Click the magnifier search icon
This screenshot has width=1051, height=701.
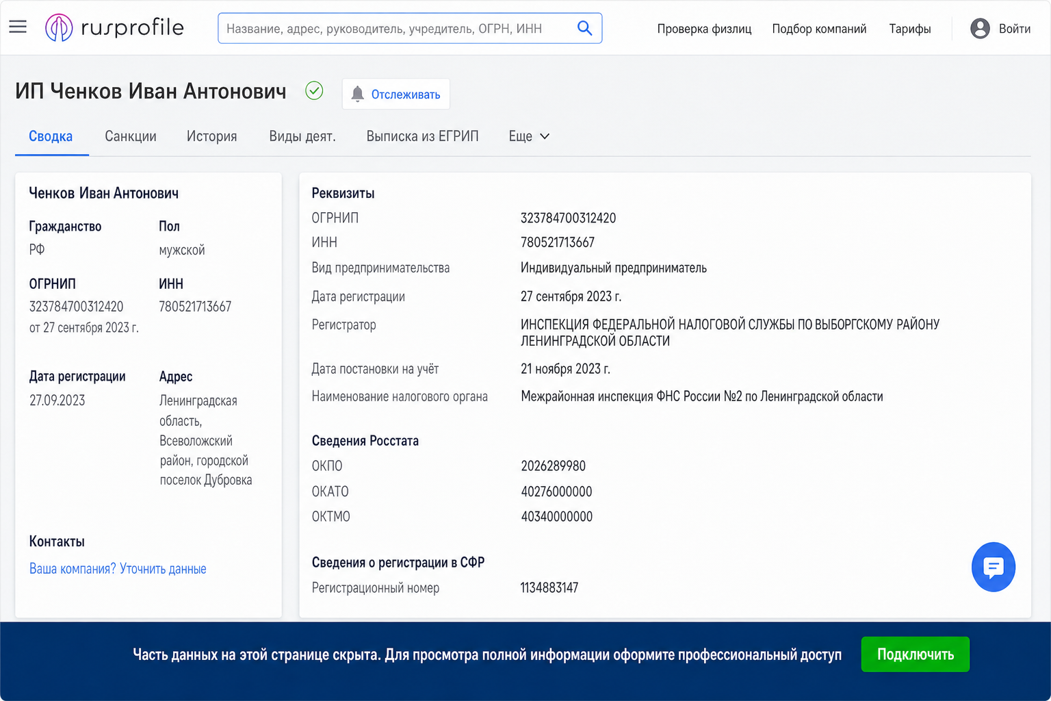click(584, 28)
